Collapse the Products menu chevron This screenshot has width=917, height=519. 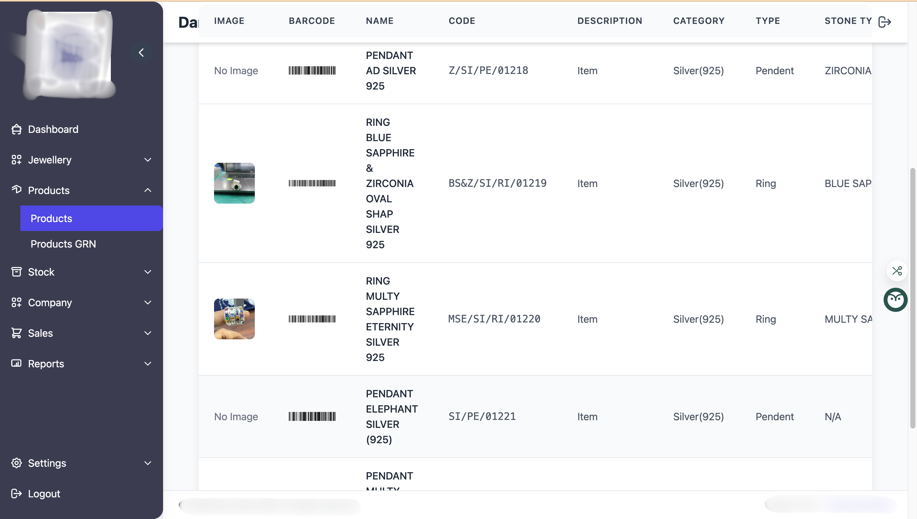(x=148, y=190)
